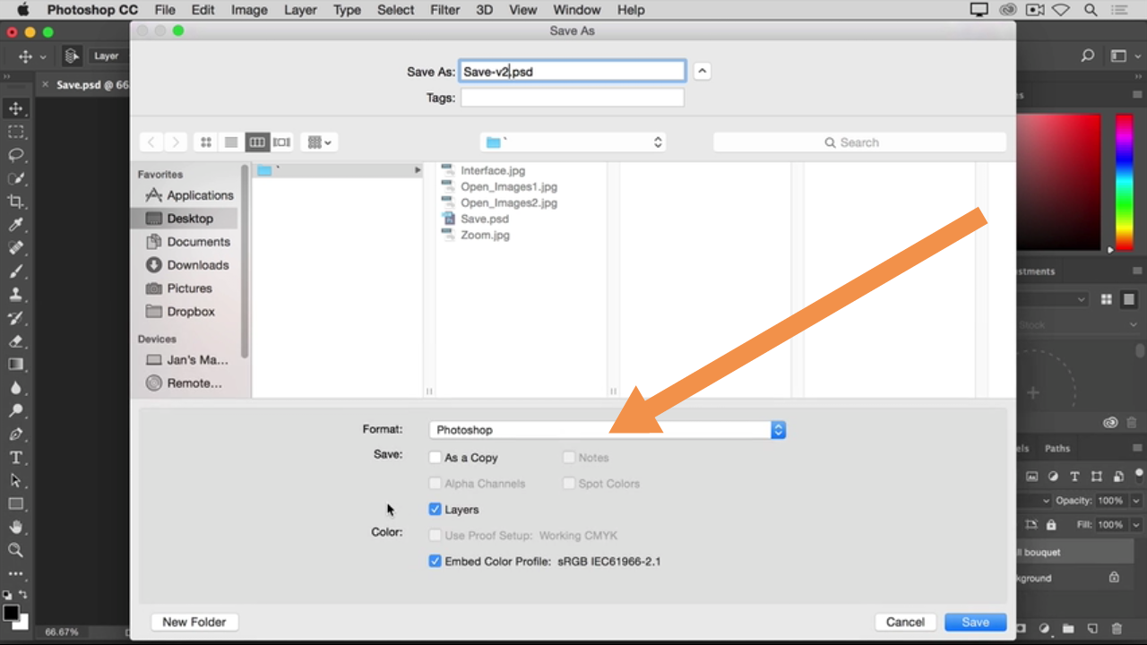Open the Filter menu

[x=444, y=10]
